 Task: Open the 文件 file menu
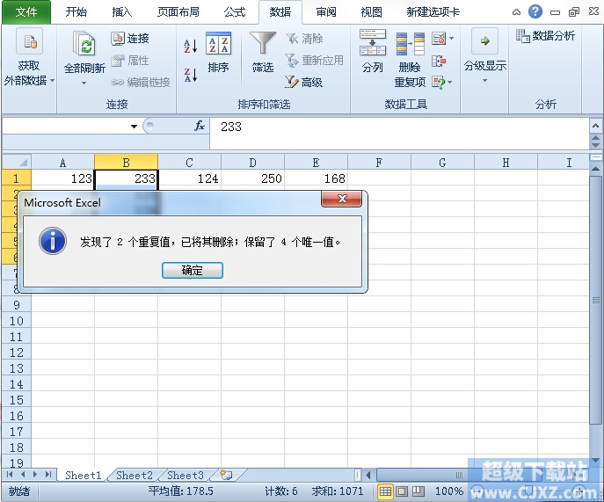[26, 12]
